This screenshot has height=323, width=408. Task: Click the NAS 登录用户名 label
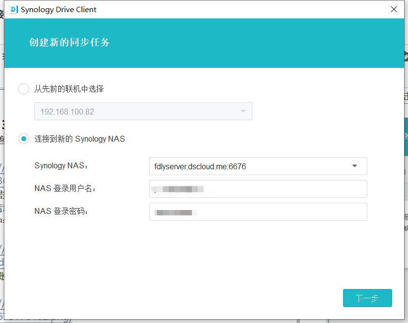65,188
